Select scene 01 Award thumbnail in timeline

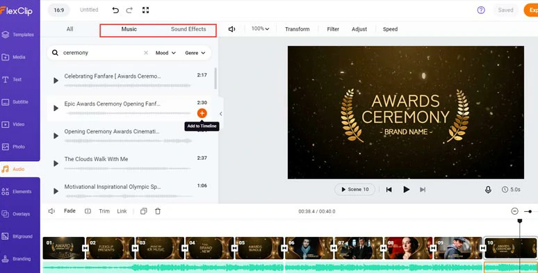pos(63,248)
